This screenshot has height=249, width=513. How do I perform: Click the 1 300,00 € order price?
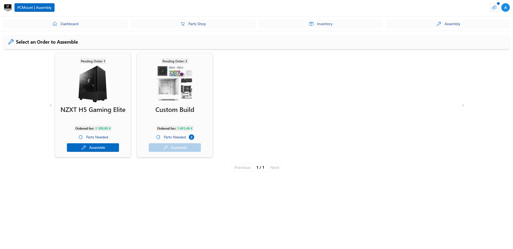click(103, 129)
